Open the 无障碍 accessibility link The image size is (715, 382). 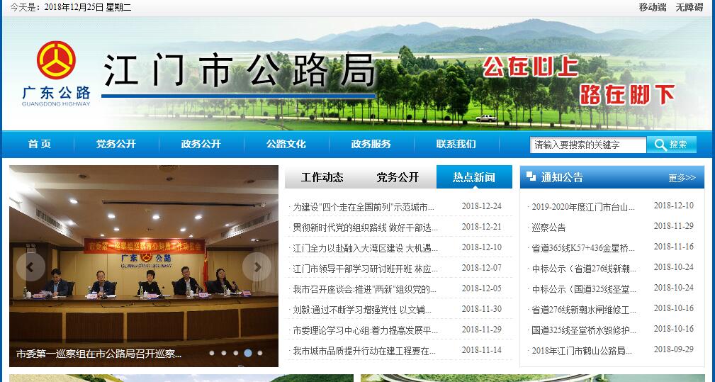click(x=689, y=7)
